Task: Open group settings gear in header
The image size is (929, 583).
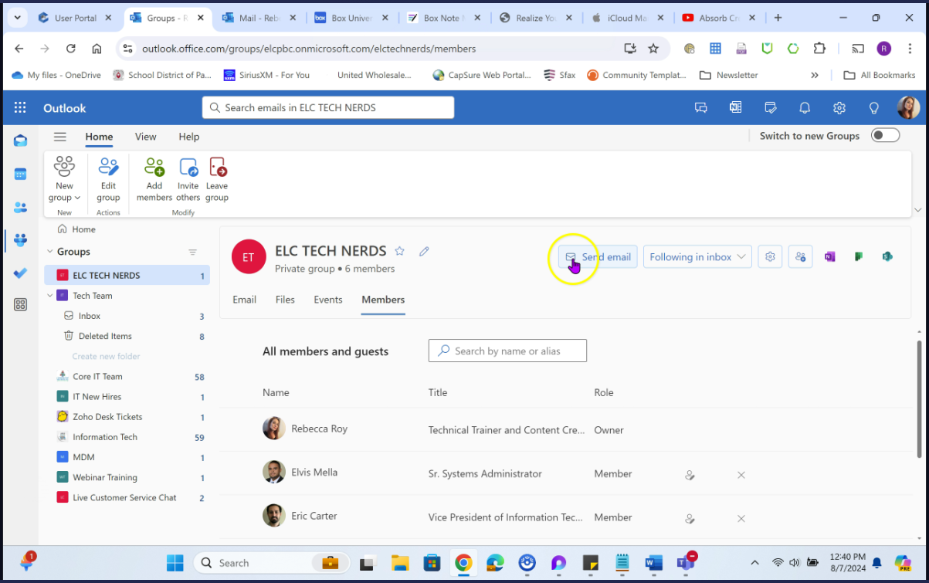Action: [x=770, y=257]
